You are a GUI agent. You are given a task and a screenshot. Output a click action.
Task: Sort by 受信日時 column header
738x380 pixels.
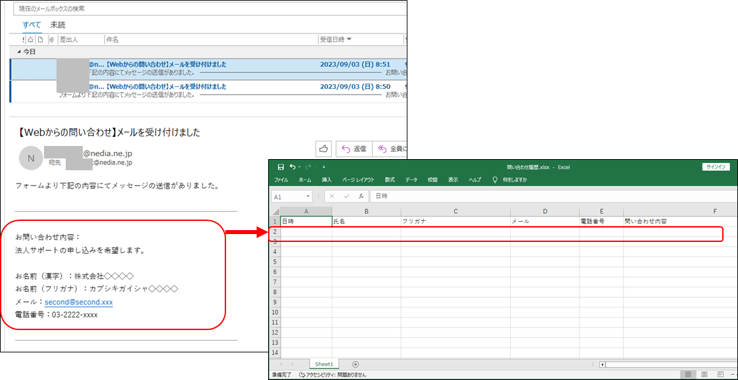(x=361, y=39)
